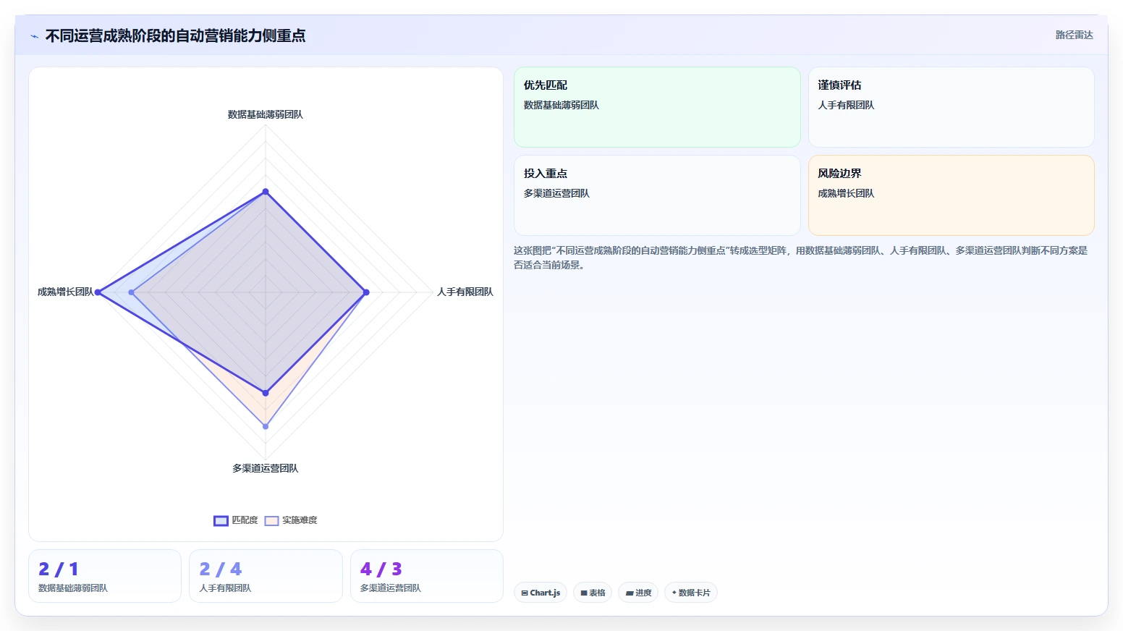Viewport: 1123px width, 631px height.
Task: Open the 优先匹配 card
Action: tap(657, 107)
